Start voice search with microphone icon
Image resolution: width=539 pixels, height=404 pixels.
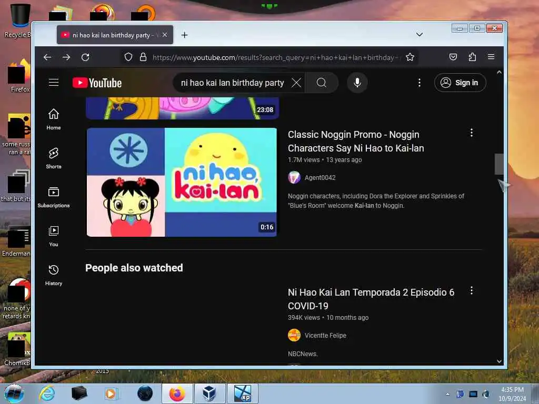[x=357, y=83]
